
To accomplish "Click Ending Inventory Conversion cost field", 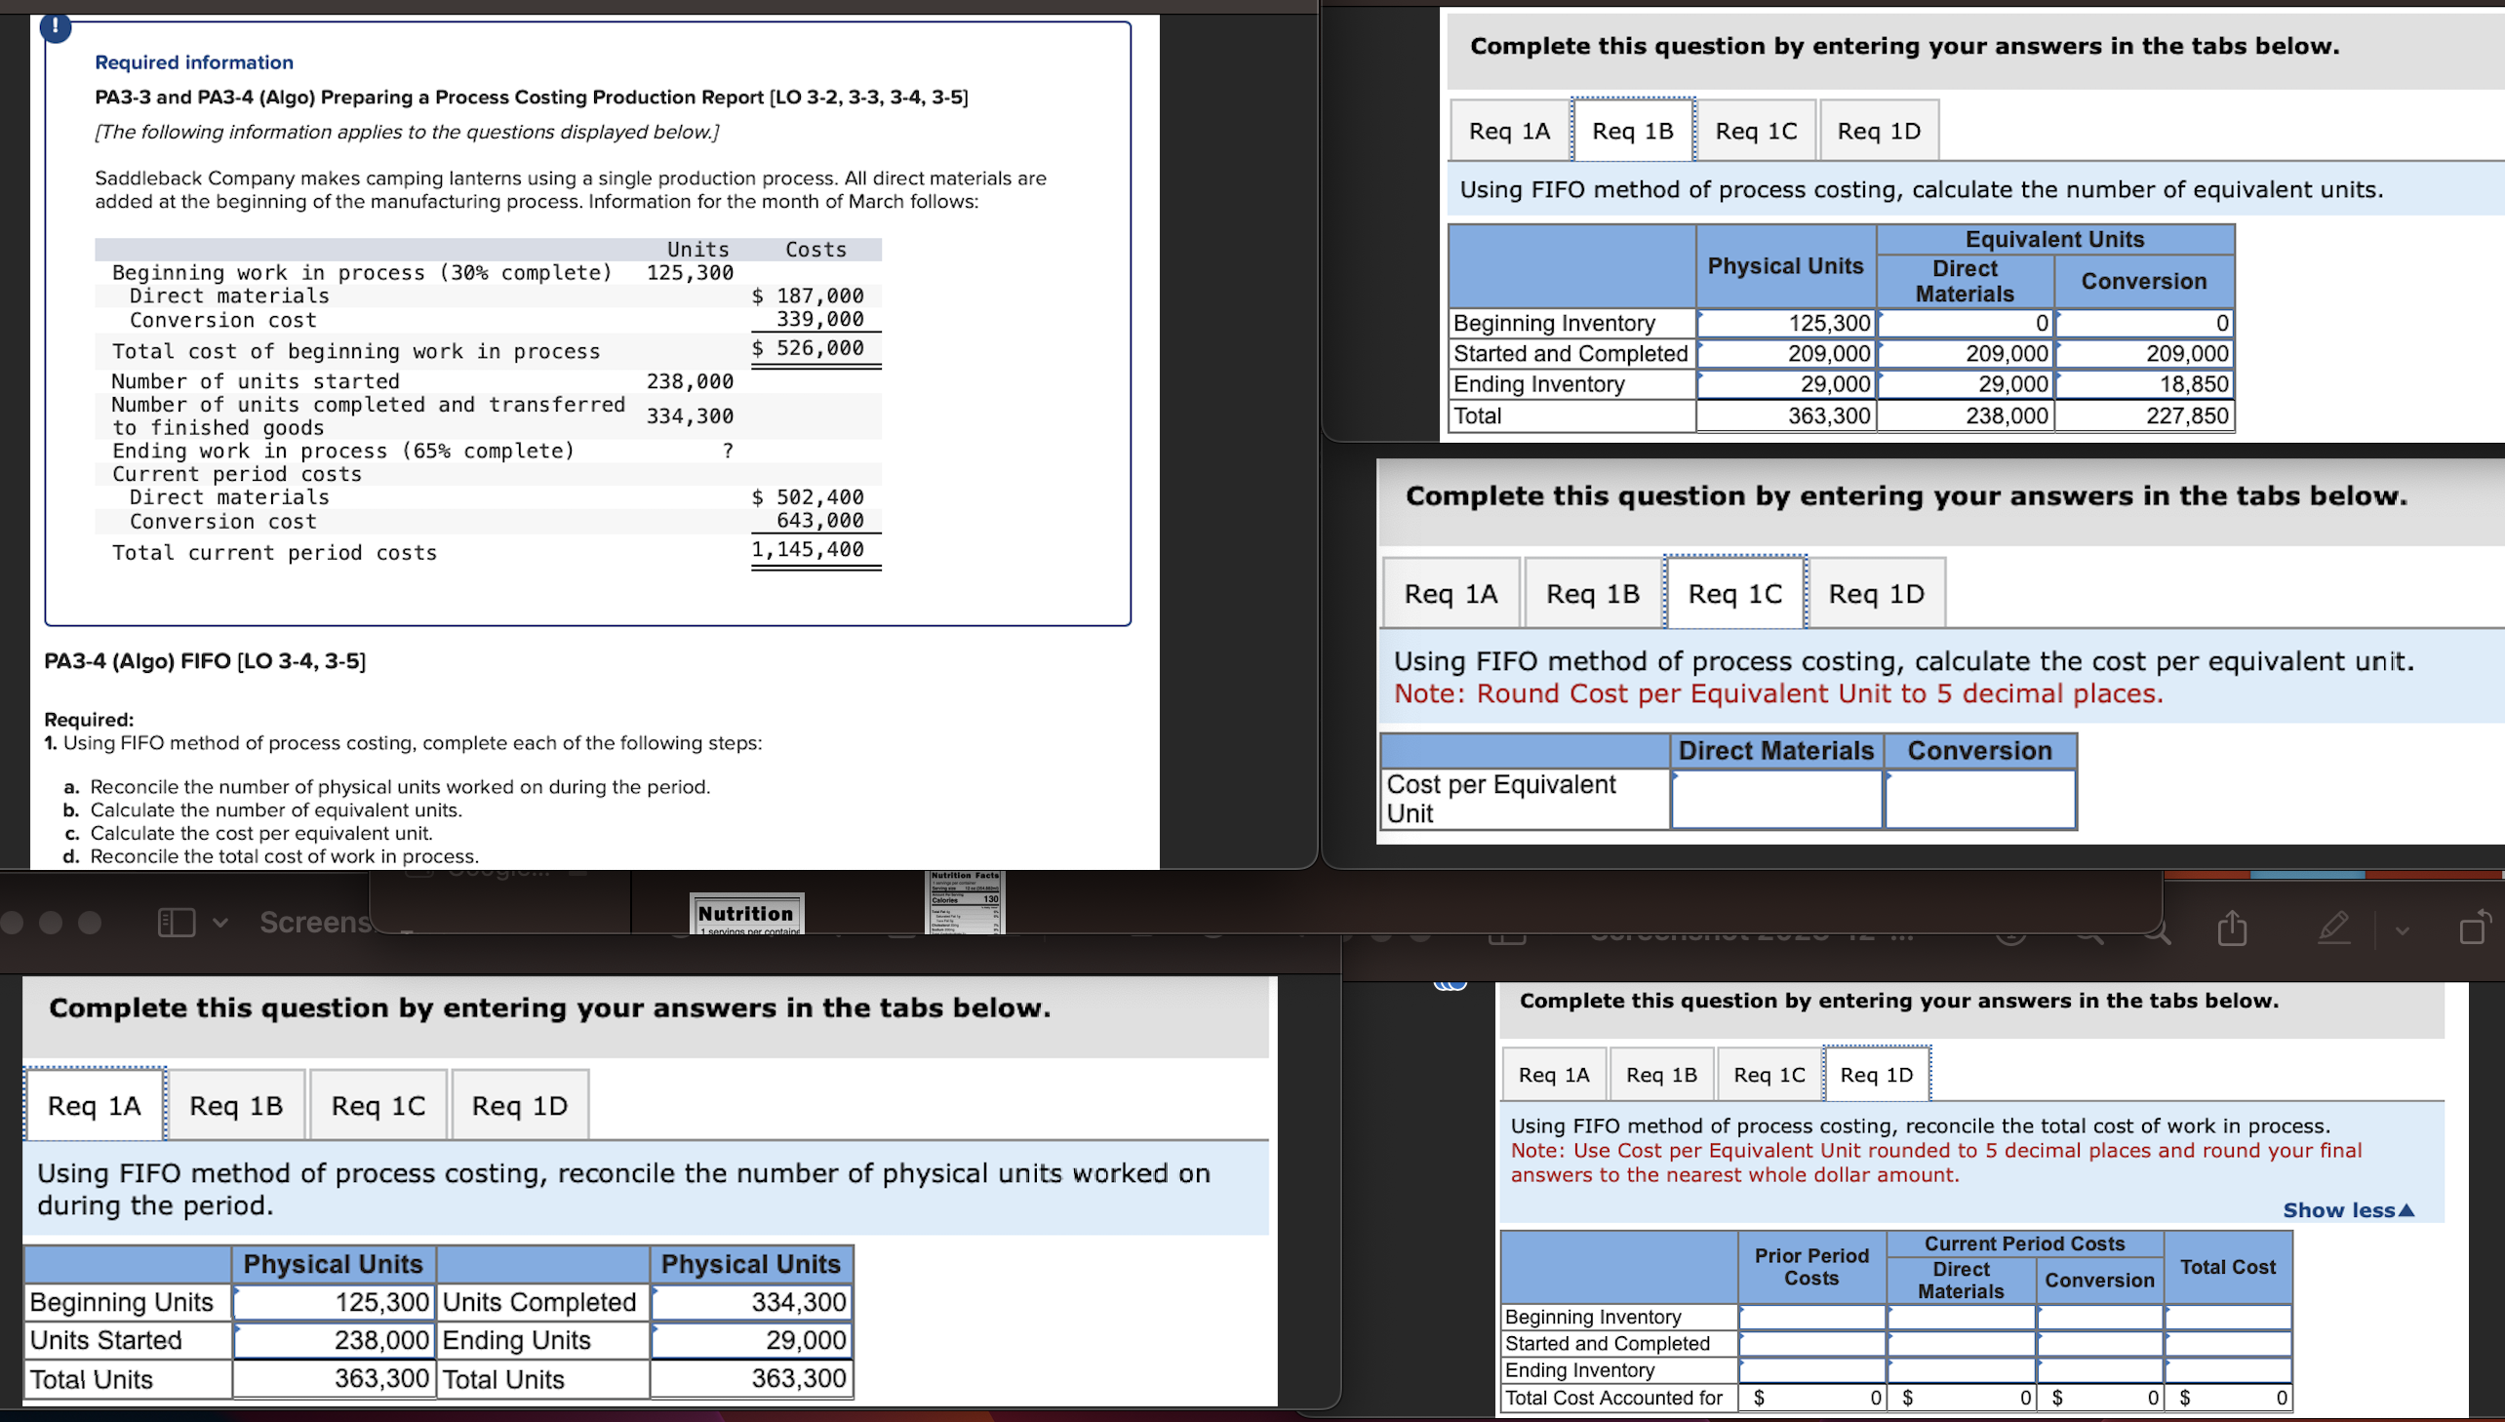I will (2100, 1370).
